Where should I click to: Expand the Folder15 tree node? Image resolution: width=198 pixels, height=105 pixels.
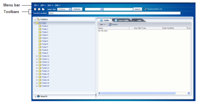click(37, 71)
